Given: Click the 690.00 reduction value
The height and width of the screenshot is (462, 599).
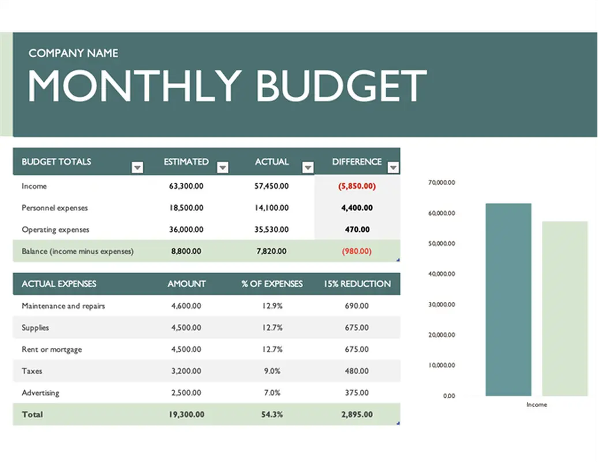Looking at the screenshot, I should [357, 306].
